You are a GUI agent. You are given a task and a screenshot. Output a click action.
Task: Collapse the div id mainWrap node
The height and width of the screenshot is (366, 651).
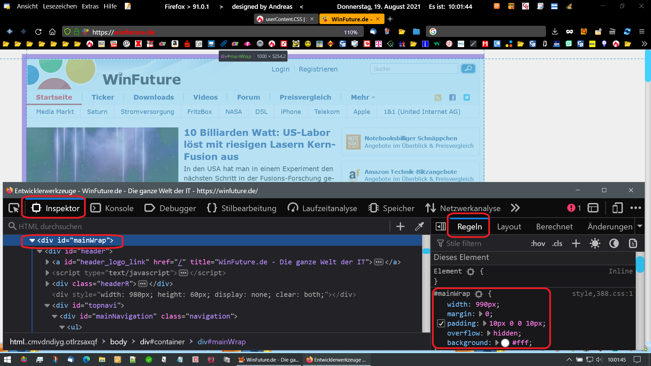32,240
